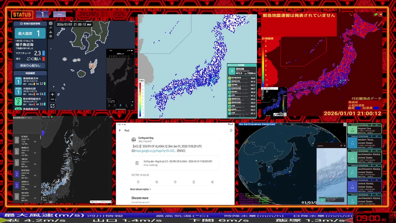Click the 地震履歴 history header
The image size is (396, 223).
30,73
